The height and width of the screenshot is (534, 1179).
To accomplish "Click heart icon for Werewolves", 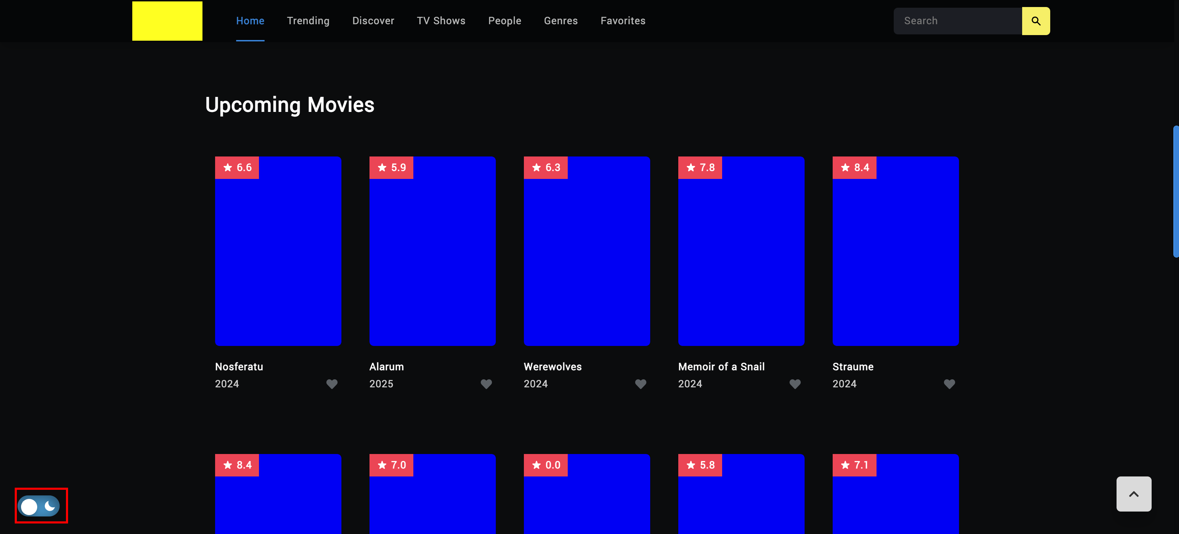I will click(640, 384).
